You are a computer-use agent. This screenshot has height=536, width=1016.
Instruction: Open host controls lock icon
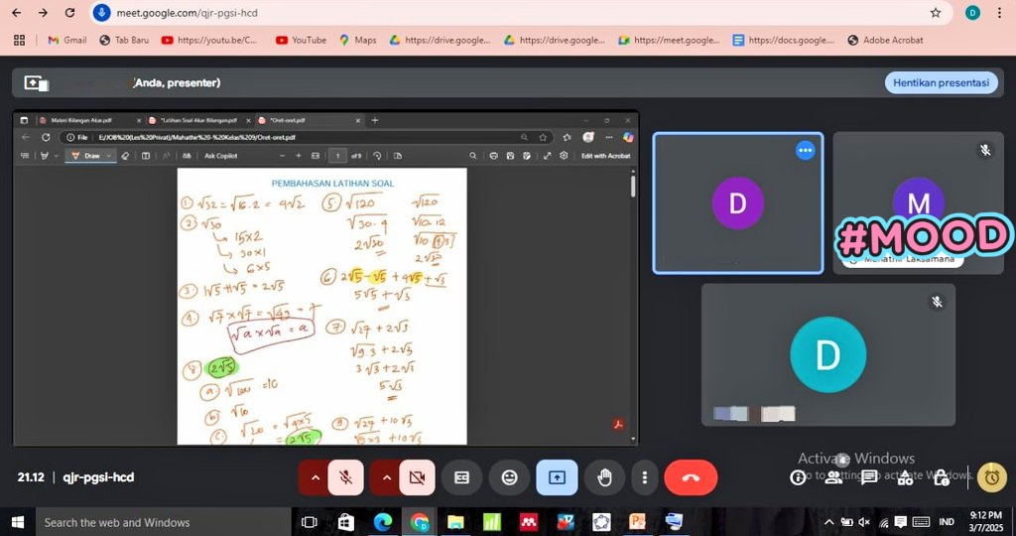(x=942, y=477)
